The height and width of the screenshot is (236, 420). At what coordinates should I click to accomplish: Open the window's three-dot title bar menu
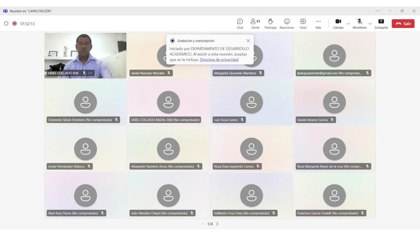tap(377, 11)
